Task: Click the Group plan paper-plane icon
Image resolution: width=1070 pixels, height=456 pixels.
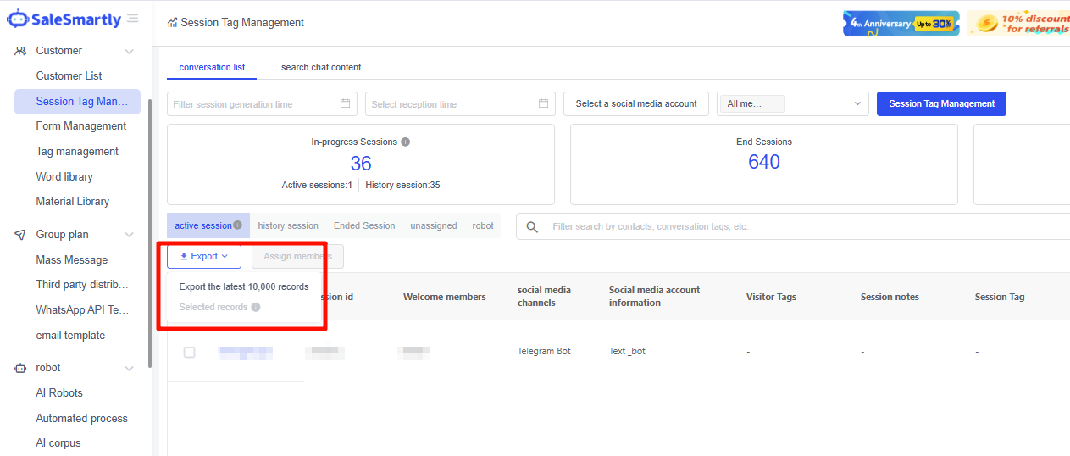Action: coord(20,235)
